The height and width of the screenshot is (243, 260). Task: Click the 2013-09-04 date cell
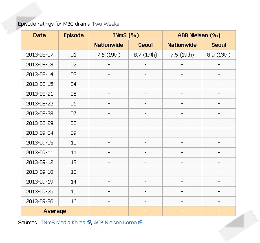tap(40, 133)
